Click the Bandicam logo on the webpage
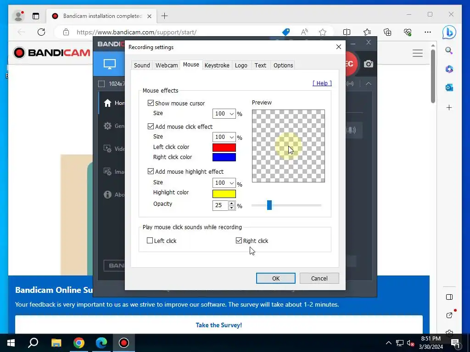The image size is (470, 352). point(51,53)
